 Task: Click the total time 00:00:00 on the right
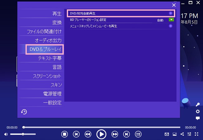[191, 128]
